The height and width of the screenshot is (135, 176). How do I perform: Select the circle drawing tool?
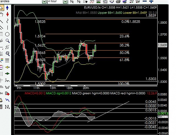(7, 34)
